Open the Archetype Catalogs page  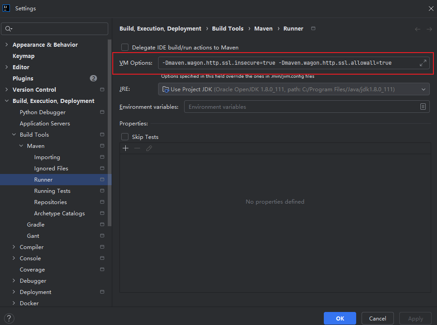(x=59, y=213)
